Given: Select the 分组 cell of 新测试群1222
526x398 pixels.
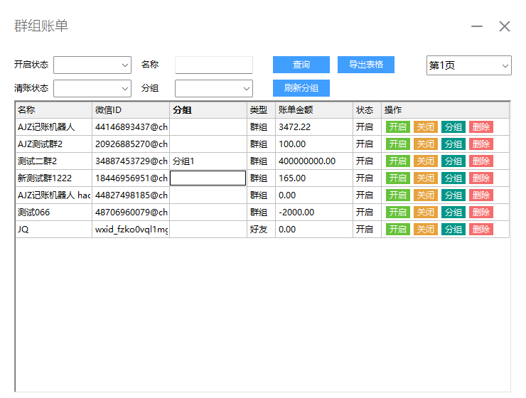Looking at the screenshot, I should 208,178.
